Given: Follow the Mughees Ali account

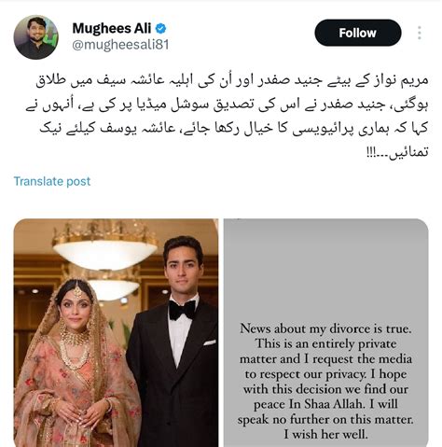Looking at the screenshot, I should (x=358, y=33).
